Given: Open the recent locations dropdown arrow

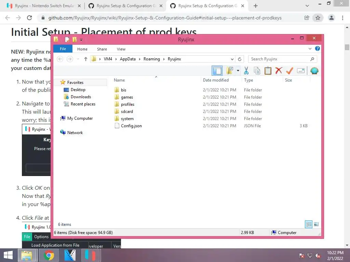Looking at the screenshot, I should pyautogui.click(x=78, y=59).
